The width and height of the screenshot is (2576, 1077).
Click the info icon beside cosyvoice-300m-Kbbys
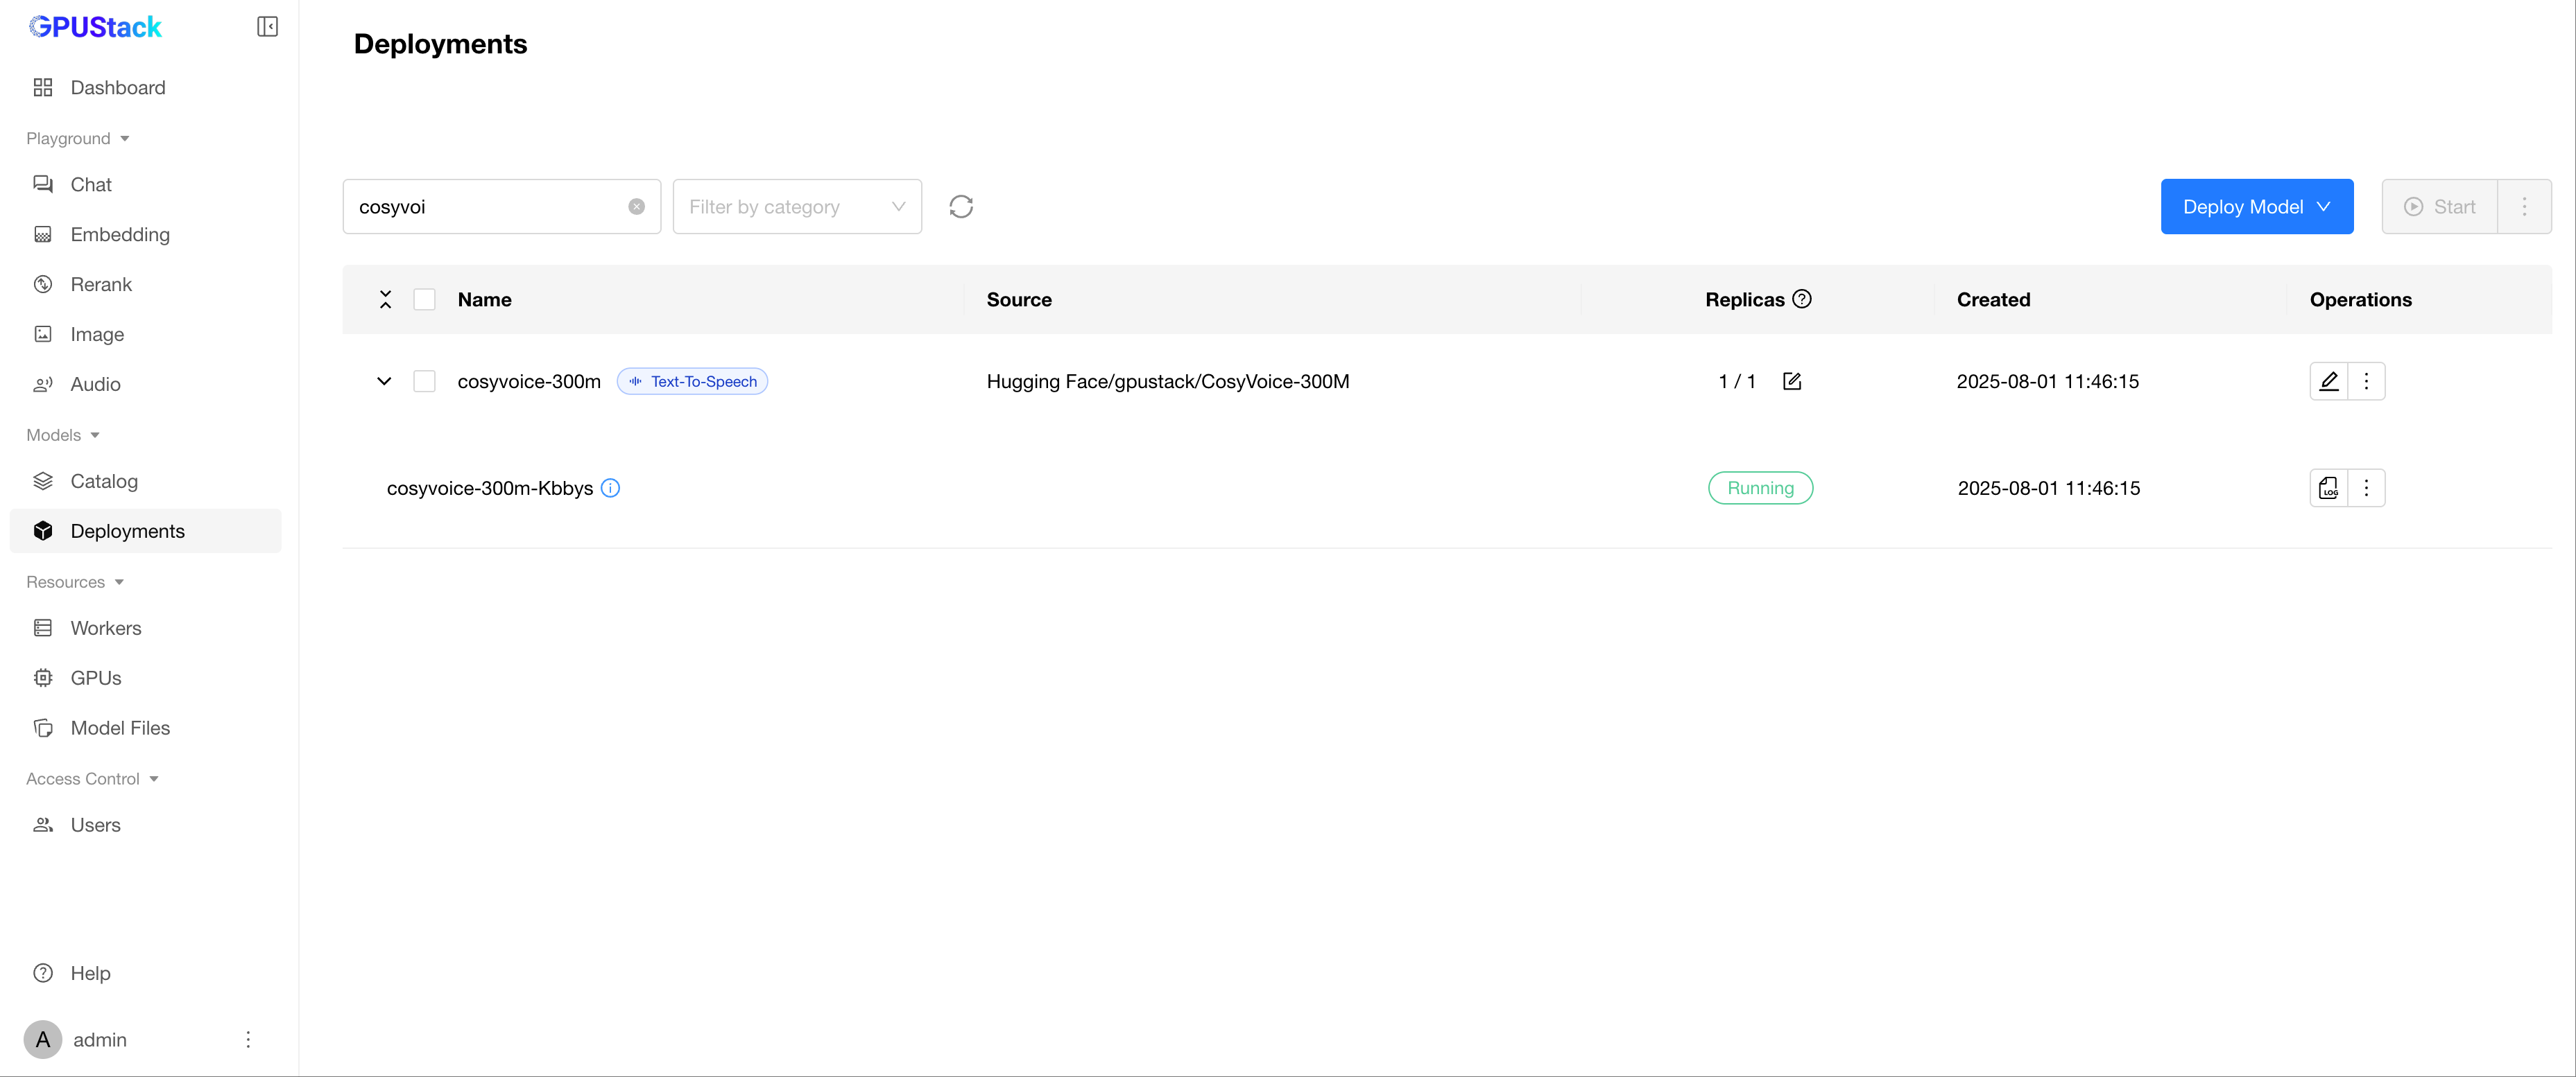(x=610, y=489)
